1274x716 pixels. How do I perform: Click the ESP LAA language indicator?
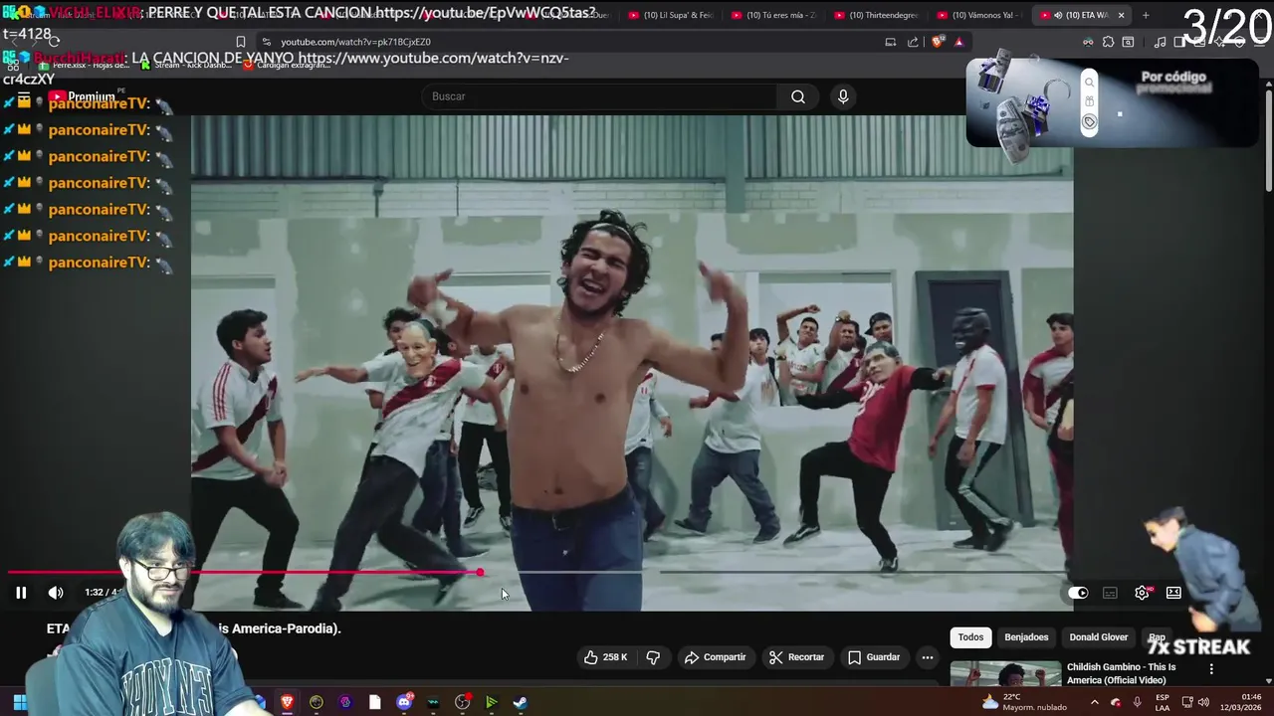pyautogui.click(x=1162, y=702)
